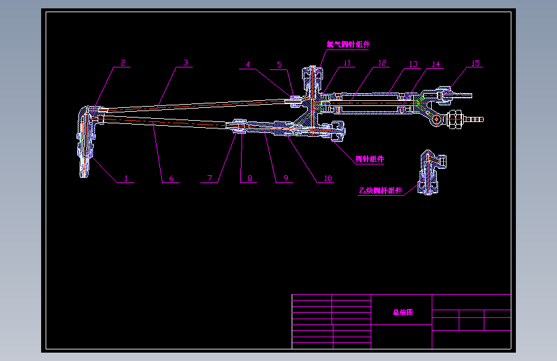Image resolution: width=557 pixels, height=361 pixels.
Task: Click the 总装图 title block text
Action: 403,312
